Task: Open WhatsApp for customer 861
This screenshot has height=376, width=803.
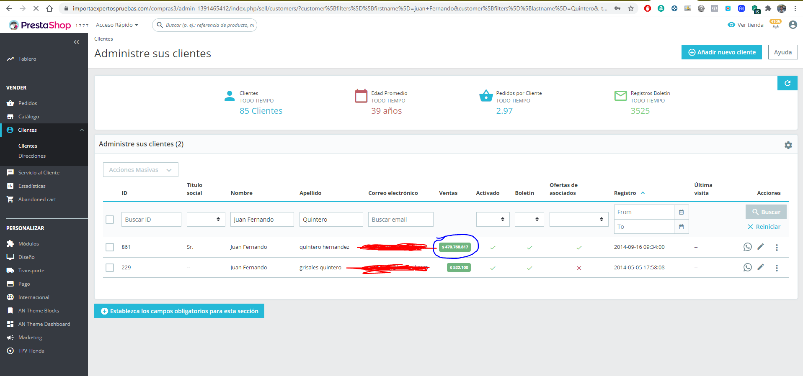Action: point(748,247)
